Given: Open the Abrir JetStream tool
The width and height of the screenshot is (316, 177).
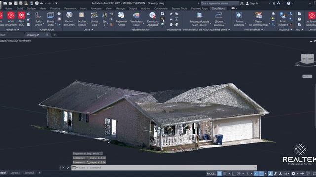Looking at the screenshot, I should (x=11, y=19).
